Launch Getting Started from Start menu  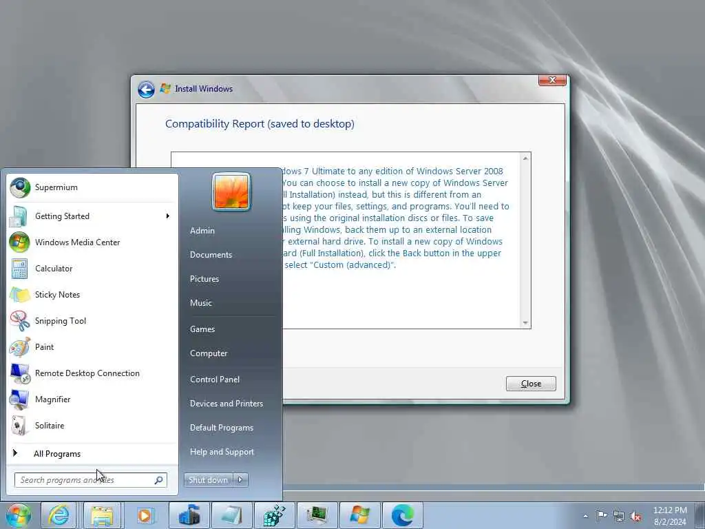(x=92, y=216)
